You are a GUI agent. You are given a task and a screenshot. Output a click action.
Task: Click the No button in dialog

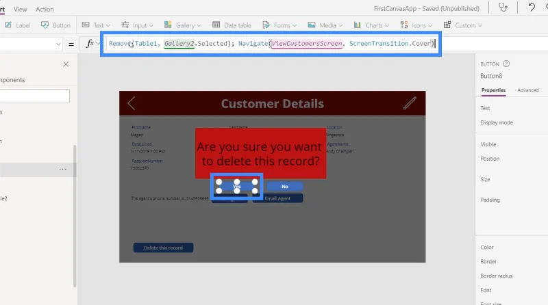click(x=285, y=186)
